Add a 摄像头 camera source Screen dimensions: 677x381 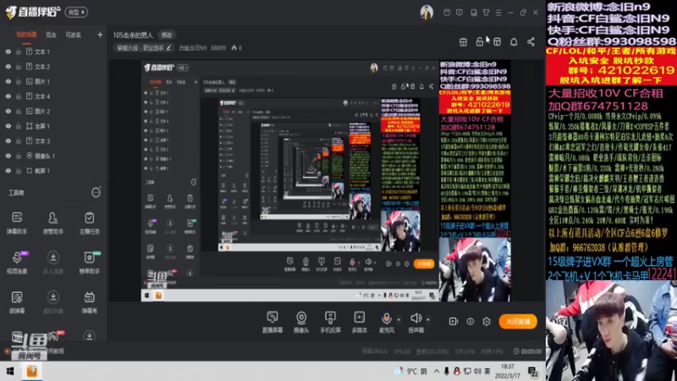tap(301, 323)
